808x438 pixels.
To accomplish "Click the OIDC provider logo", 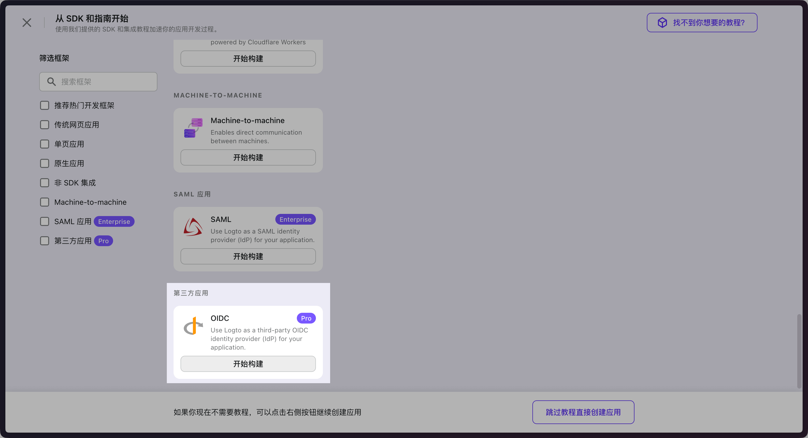I will 193,326.
